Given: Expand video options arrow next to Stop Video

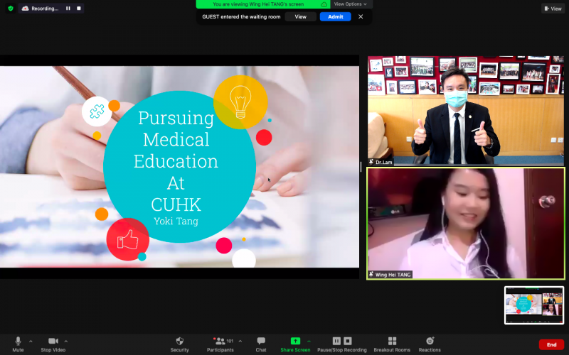Looking at the screenshot, I should [66, 342].
